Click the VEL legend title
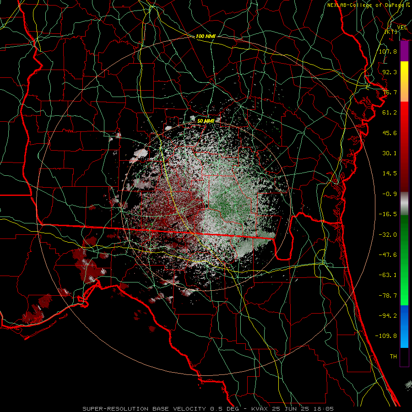Viewport: 412px width, 412px height. (402, 27)
